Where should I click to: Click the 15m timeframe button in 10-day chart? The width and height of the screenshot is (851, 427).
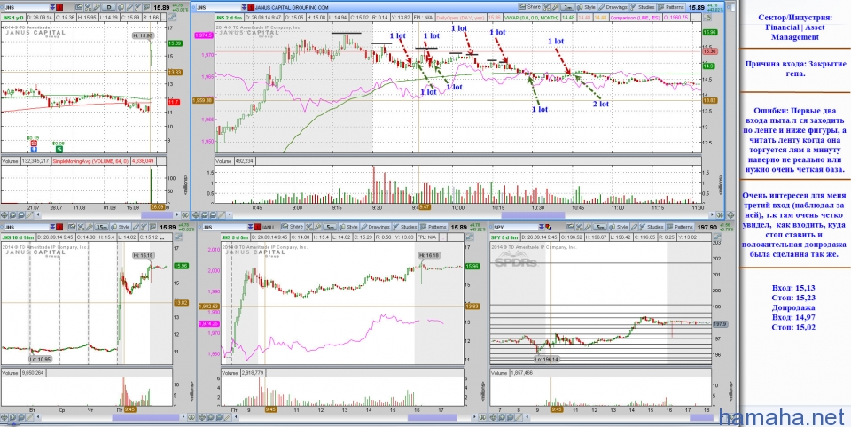click(x=101, y=227)
